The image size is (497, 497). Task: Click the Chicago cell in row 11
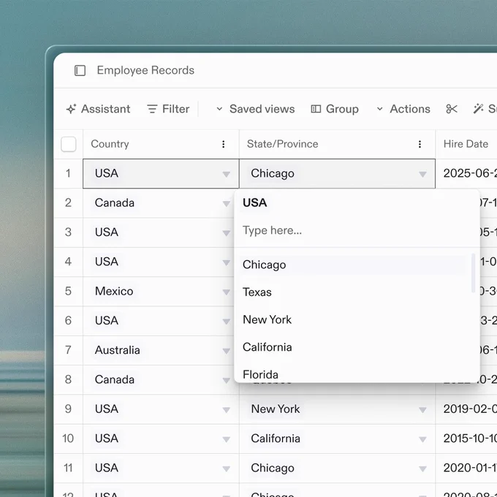tap(337, 468)
